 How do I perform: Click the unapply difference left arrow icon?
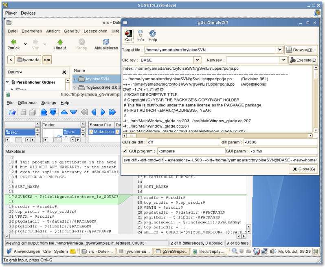pos(94,112)
